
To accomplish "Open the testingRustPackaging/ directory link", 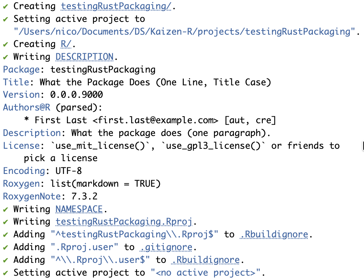I will (116, 6).
